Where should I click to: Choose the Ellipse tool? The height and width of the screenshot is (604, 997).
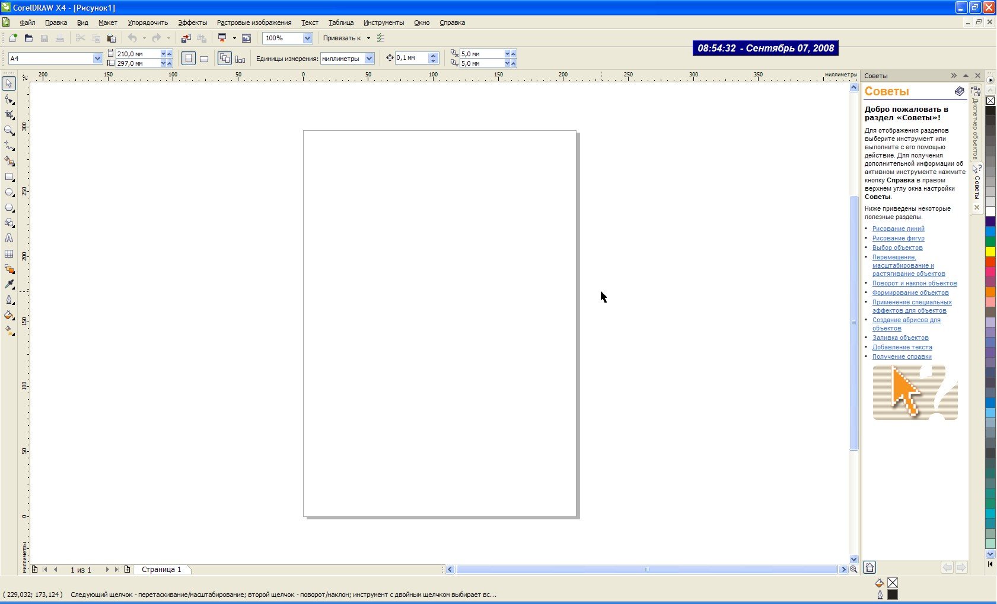(x=9, y=192)
